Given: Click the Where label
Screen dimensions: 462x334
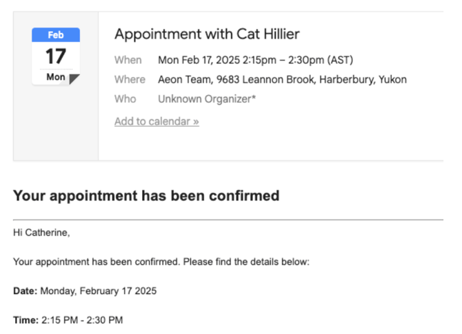Looking at the screenshot, I should point(130,79).
